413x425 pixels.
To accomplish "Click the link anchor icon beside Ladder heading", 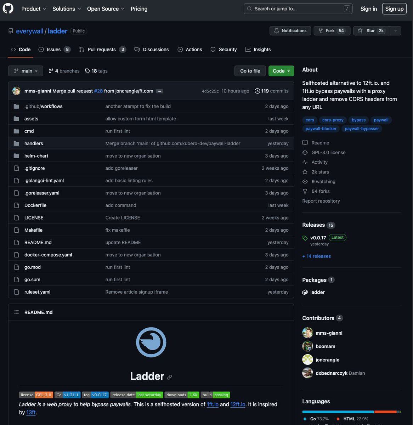I will click(x=170, y=377).
